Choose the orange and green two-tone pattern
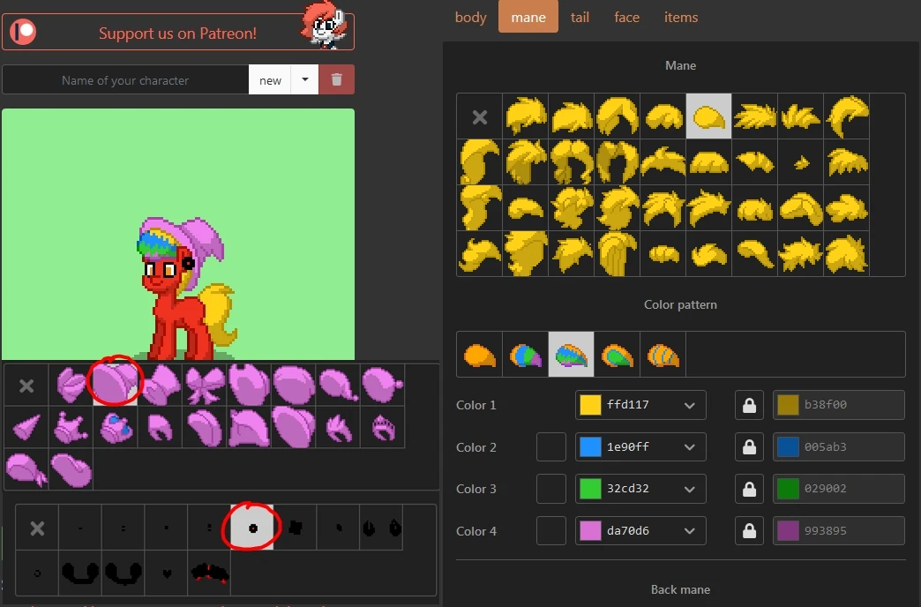 click(x=617, y=355)
